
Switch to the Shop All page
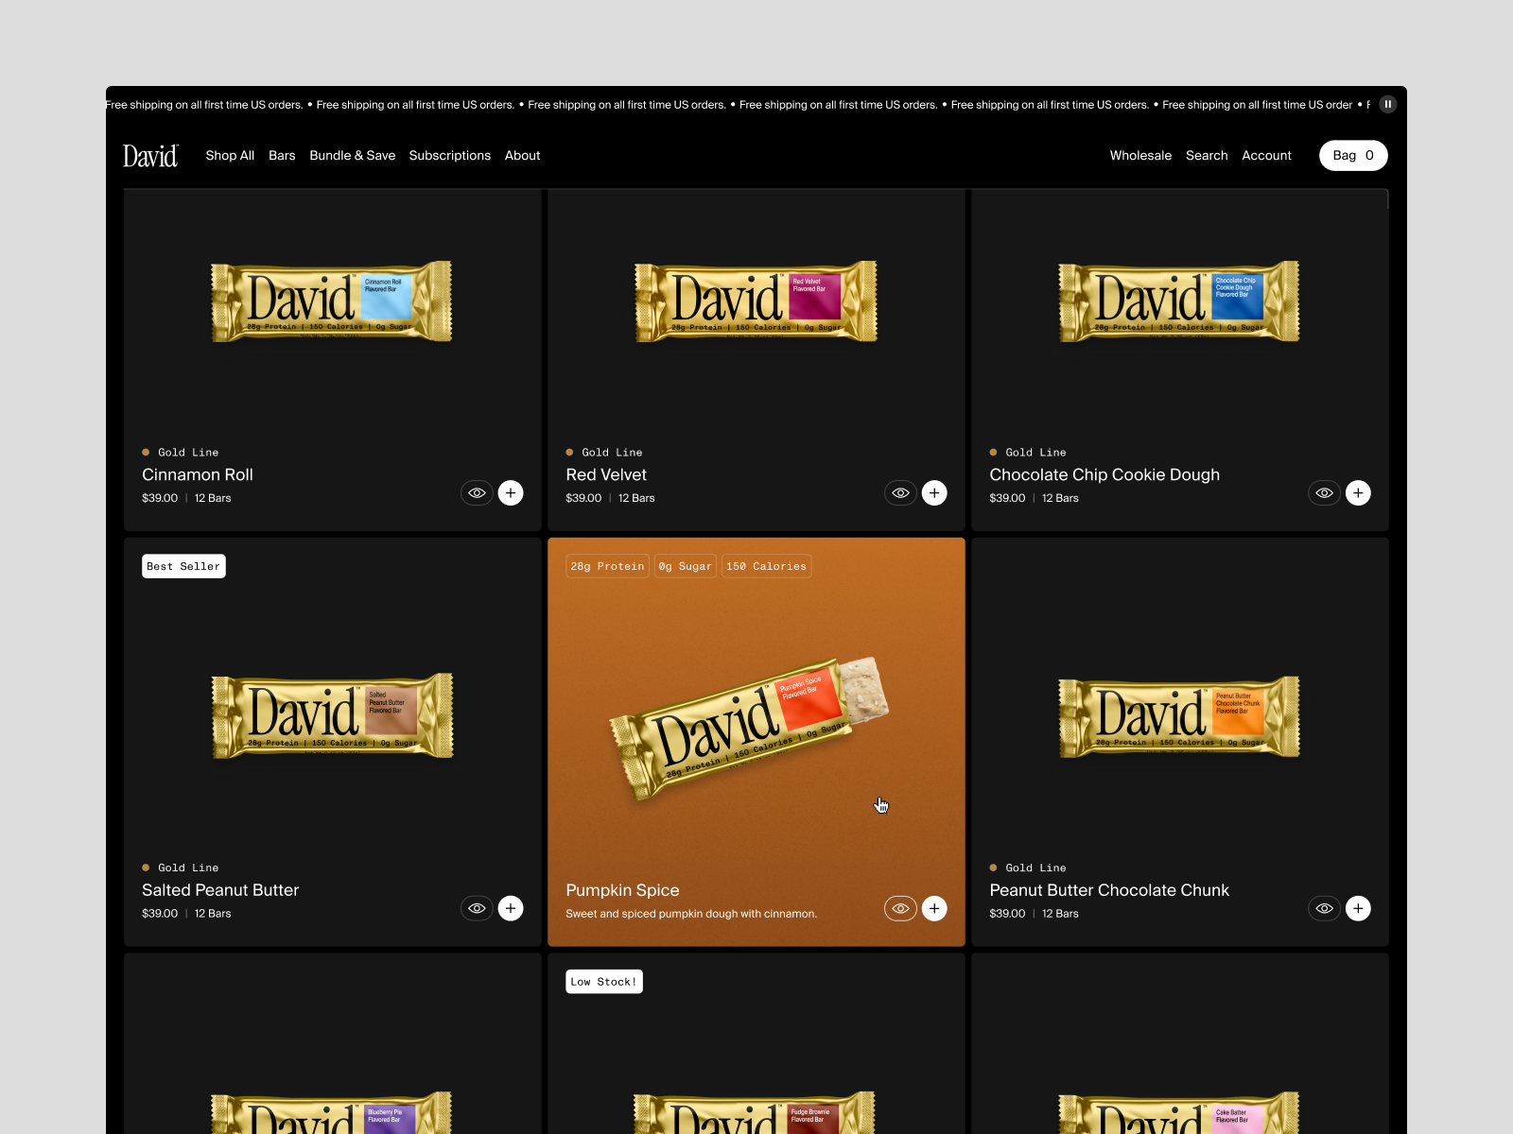coord(230,155)
